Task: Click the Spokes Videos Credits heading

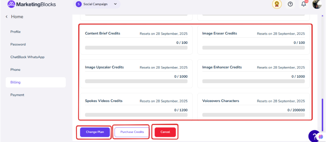Action: pyautogui.click(x=104, y=101)
